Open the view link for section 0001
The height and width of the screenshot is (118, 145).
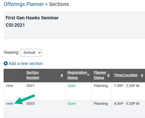[x=10, y=86]
